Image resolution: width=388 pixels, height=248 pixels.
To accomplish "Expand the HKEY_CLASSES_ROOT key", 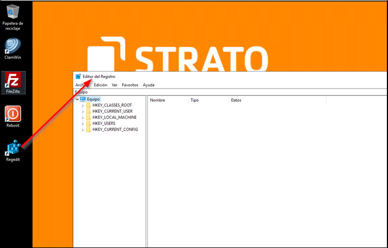I will click(83, 106).
